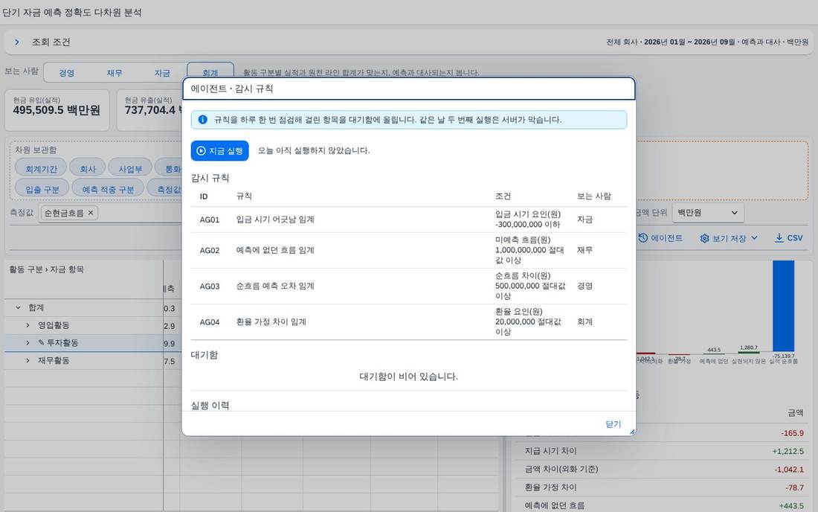Click the 조건 column header
Screen dimensions: 818x512
(x=503, y=196)
